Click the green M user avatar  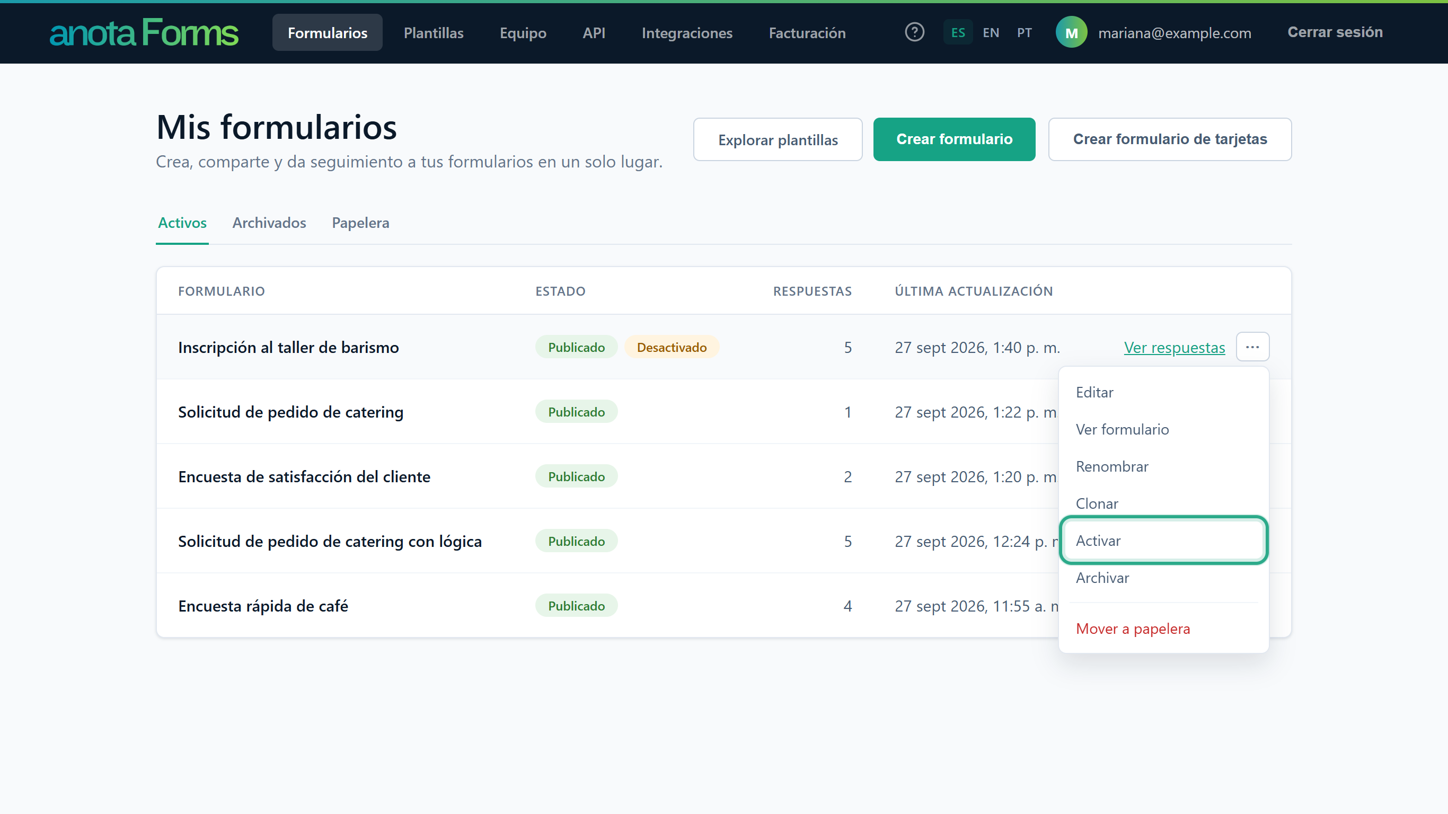coord(1071,33)
